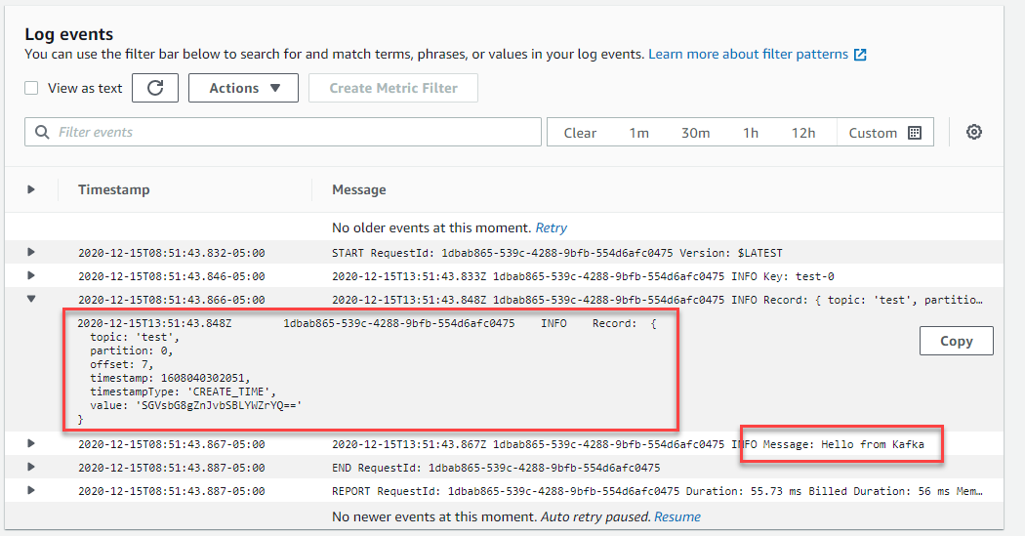Expand the Hello from Kafka message row

30,444
